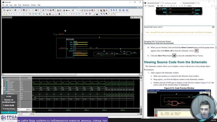Switch to the middle PDF browser tab

(173, 3)
